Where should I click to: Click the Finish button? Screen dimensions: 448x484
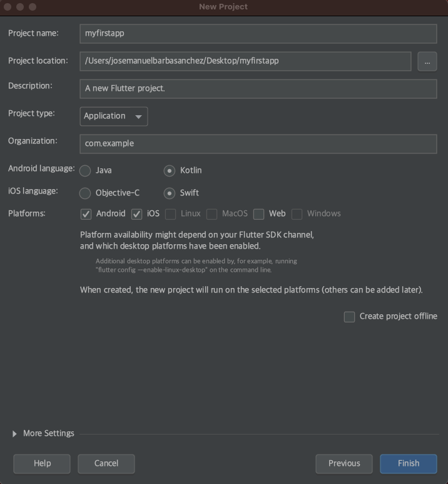[x=409, y=463]
